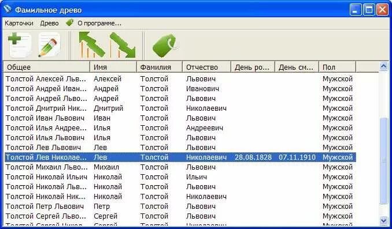
Task: Sort by the Общее column header
Action: (46, 67)
